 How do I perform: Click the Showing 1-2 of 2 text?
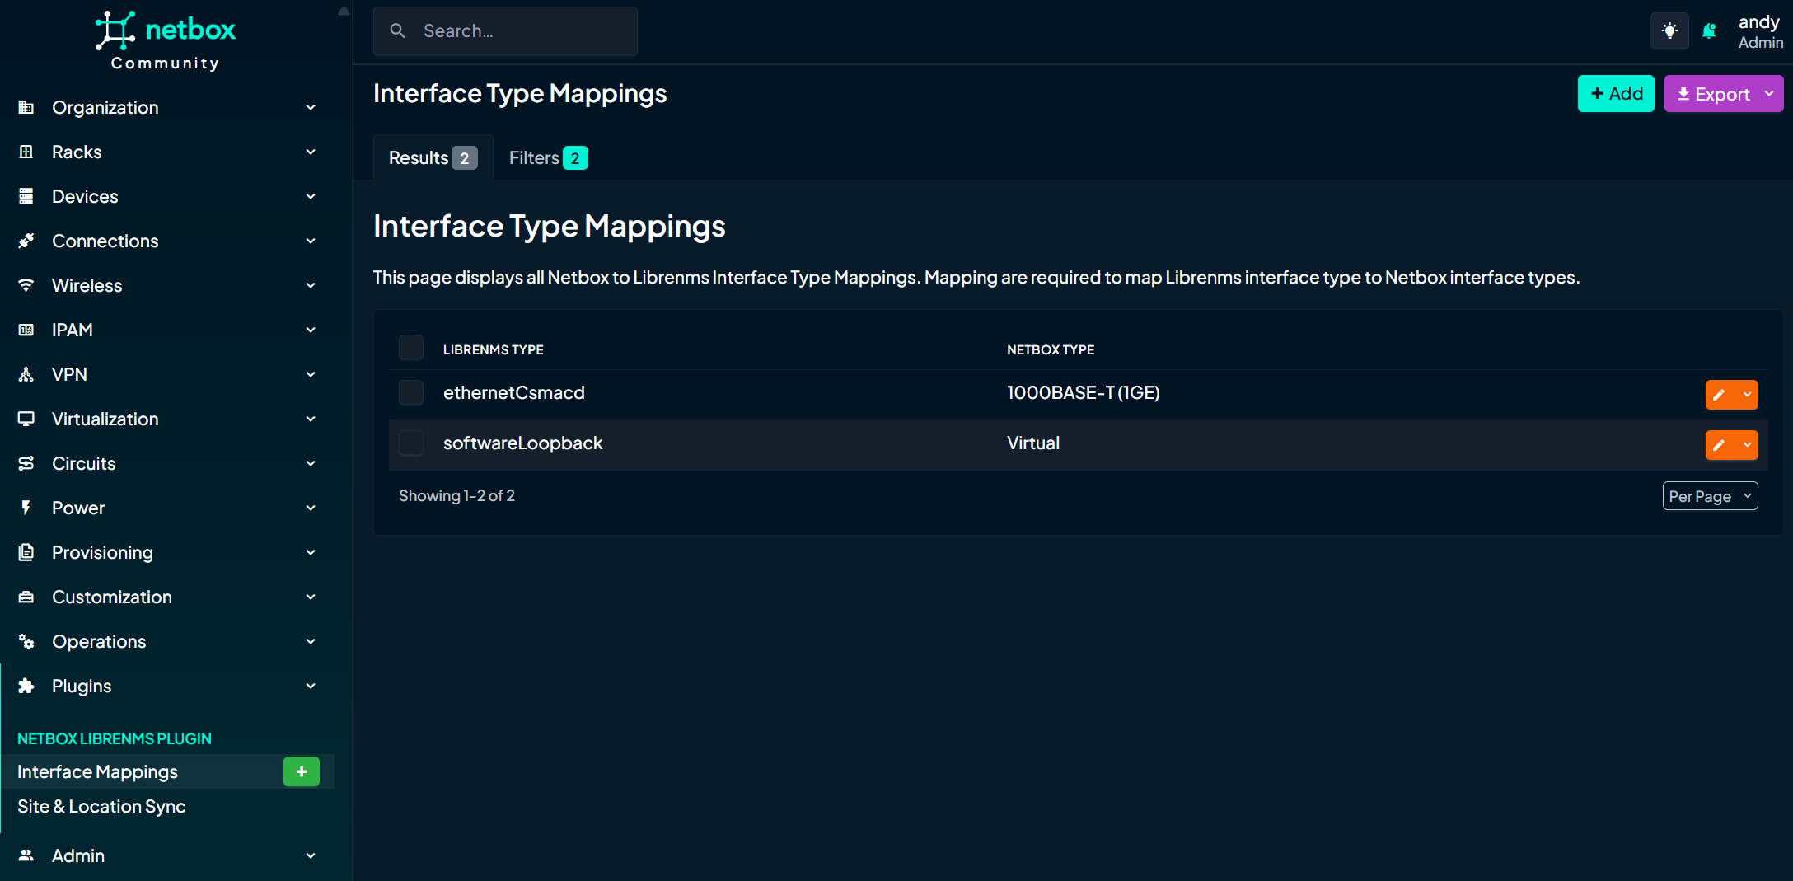456,495
